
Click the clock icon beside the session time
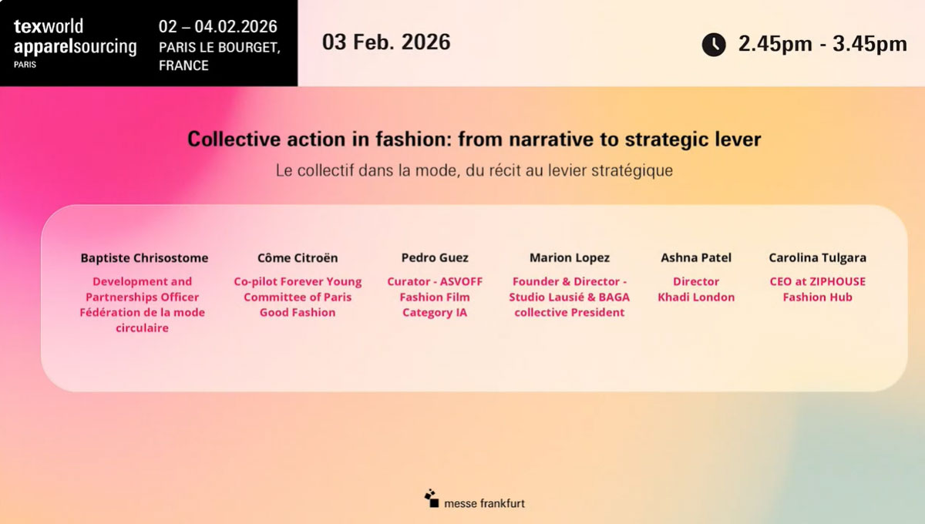tap(713, 45)
